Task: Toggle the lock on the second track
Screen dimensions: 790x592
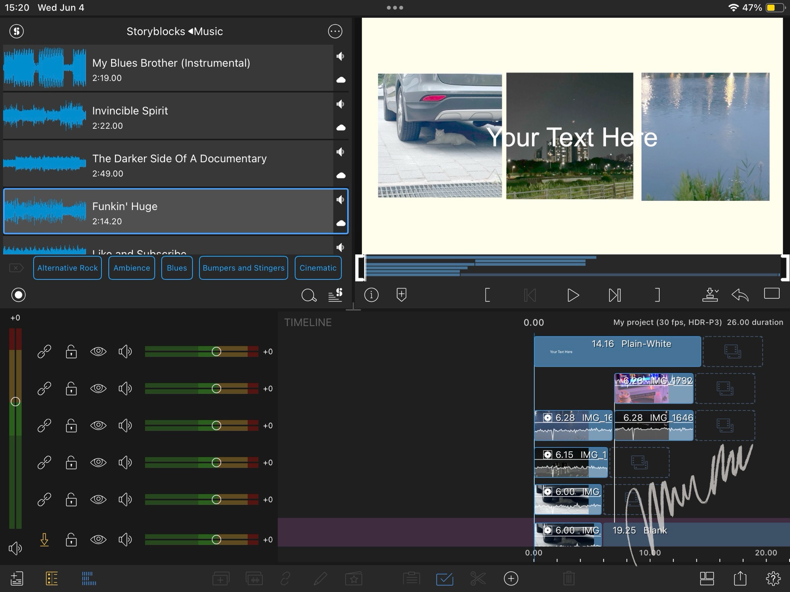Action: pyautogui.click(x=71, y=388)
